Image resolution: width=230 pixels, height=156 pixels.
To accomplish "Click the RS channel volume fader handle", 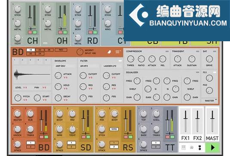I will click(x=126, y=118).
